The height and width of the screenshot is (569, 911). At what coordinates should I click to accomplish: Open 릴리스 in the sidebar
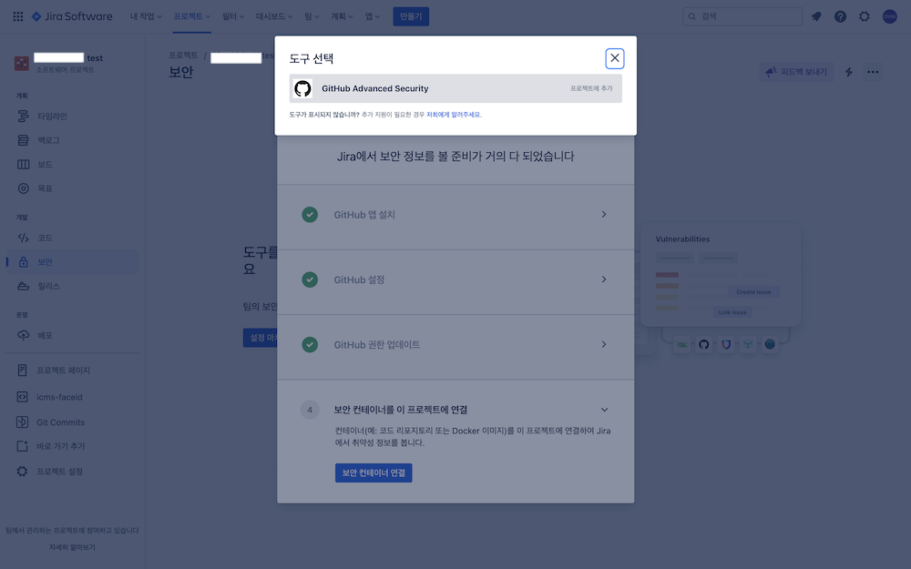coord(72,286)
